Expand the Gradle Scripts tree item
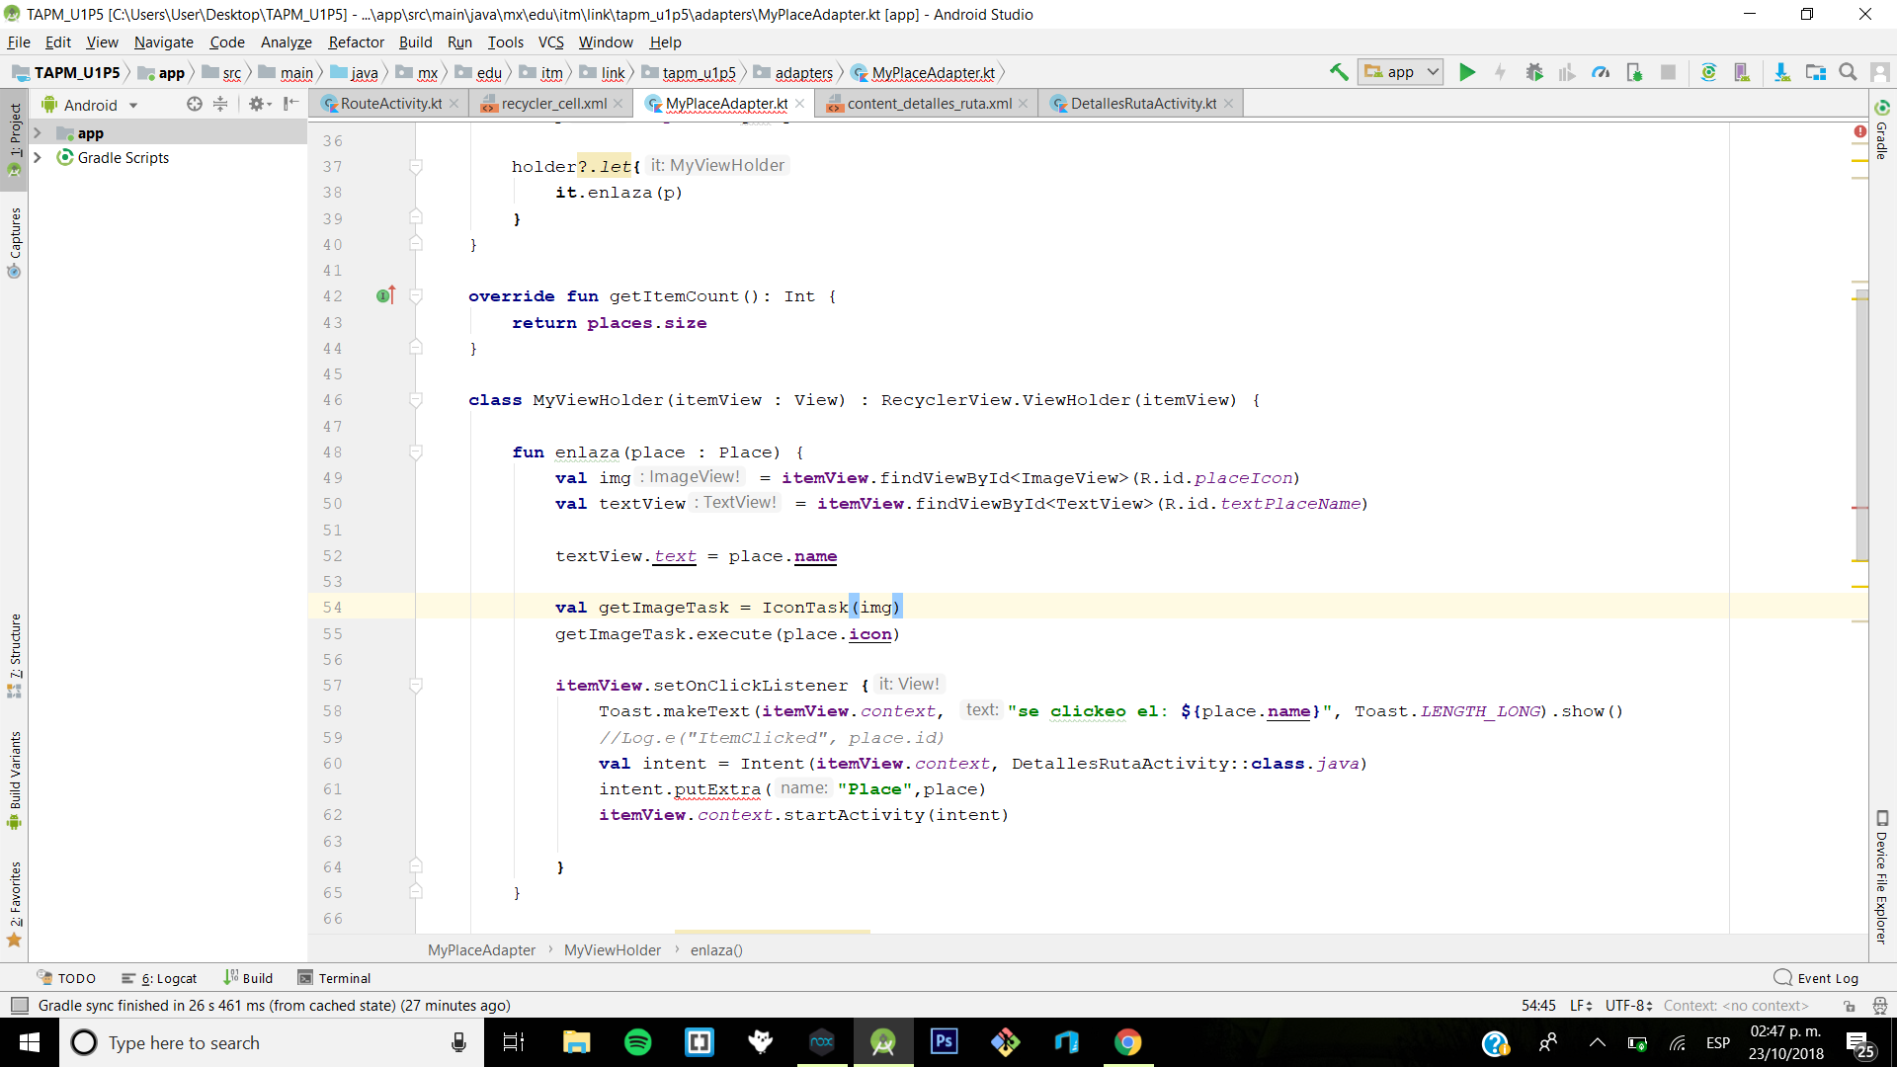The height and width of the screenshot is (1067, 1897). pyautogui.click(x=37, y=156)
